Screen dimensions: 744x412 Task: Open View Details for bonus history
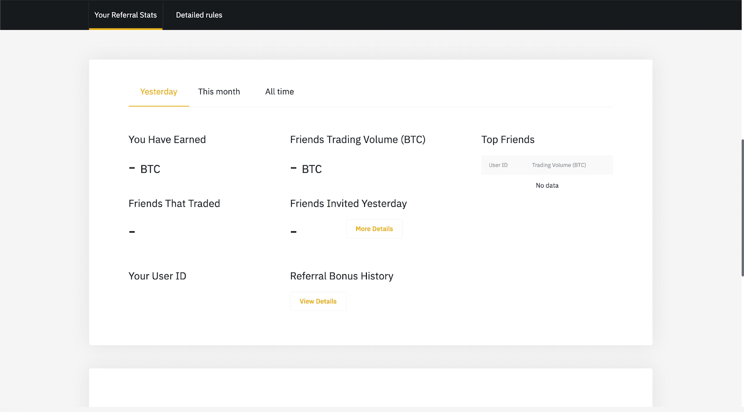318,301
